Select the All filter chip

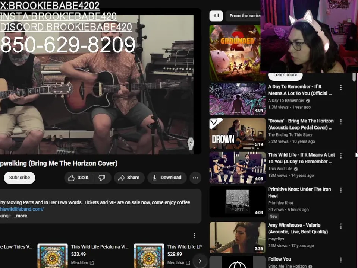(216, 16)
